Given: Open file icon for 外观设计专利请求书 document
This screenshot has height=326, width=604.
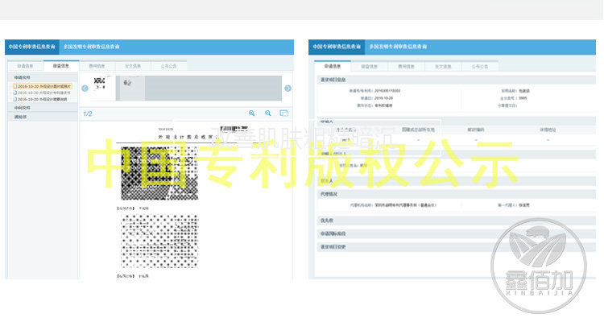Looking at the screenshot, I should (15, 93).
